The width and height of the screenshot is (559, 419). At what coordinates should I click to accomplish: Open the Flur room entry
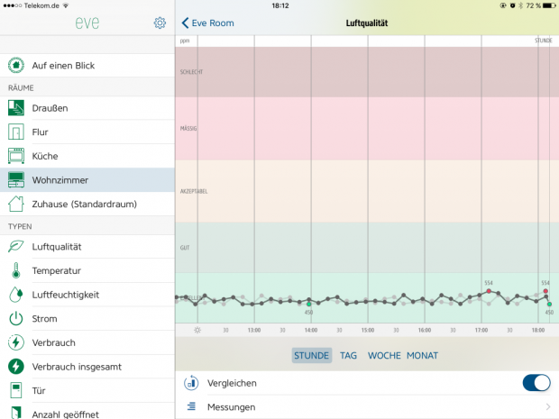(x=87, y=132)
